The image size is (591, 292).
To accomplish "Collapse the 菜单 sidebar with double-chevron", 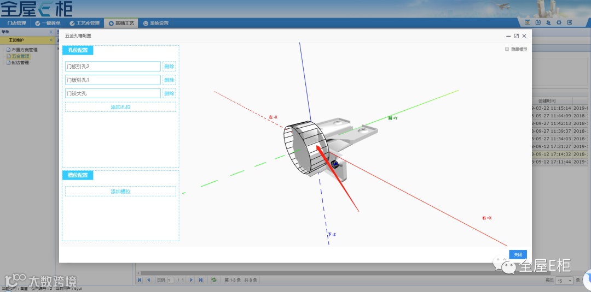I will pyautogui.click(x=51, y=32).
